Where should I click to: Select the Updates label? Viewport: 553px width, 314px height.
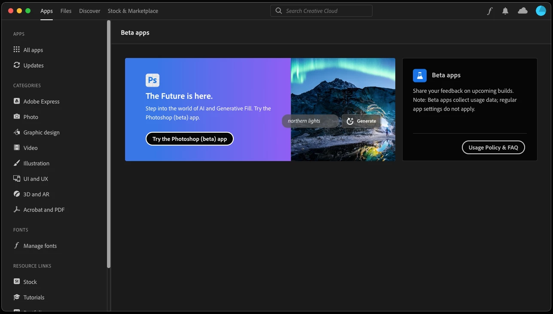point(34,66)
